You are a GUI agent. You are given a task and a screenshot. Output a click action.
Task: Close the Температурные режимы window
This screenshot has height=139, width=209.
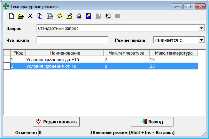pos(200,6)
